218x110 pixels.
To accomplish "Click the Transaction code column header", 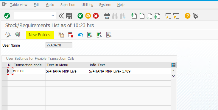I will coord(29,65).
